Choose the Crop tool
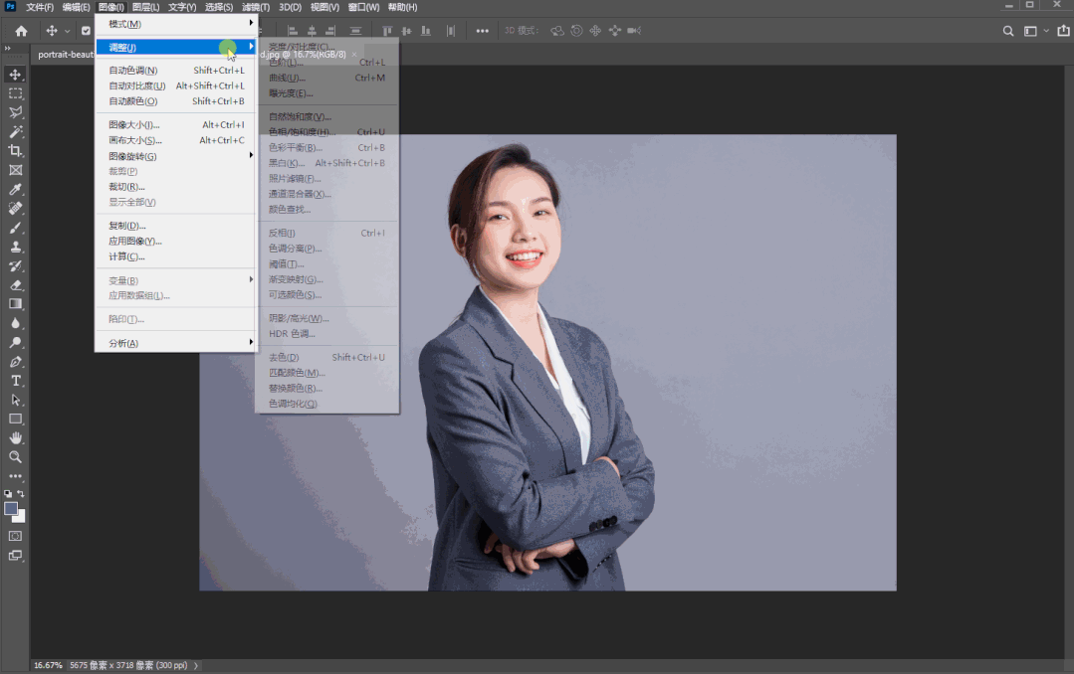The image size is (1074, 674). point(15,150)
